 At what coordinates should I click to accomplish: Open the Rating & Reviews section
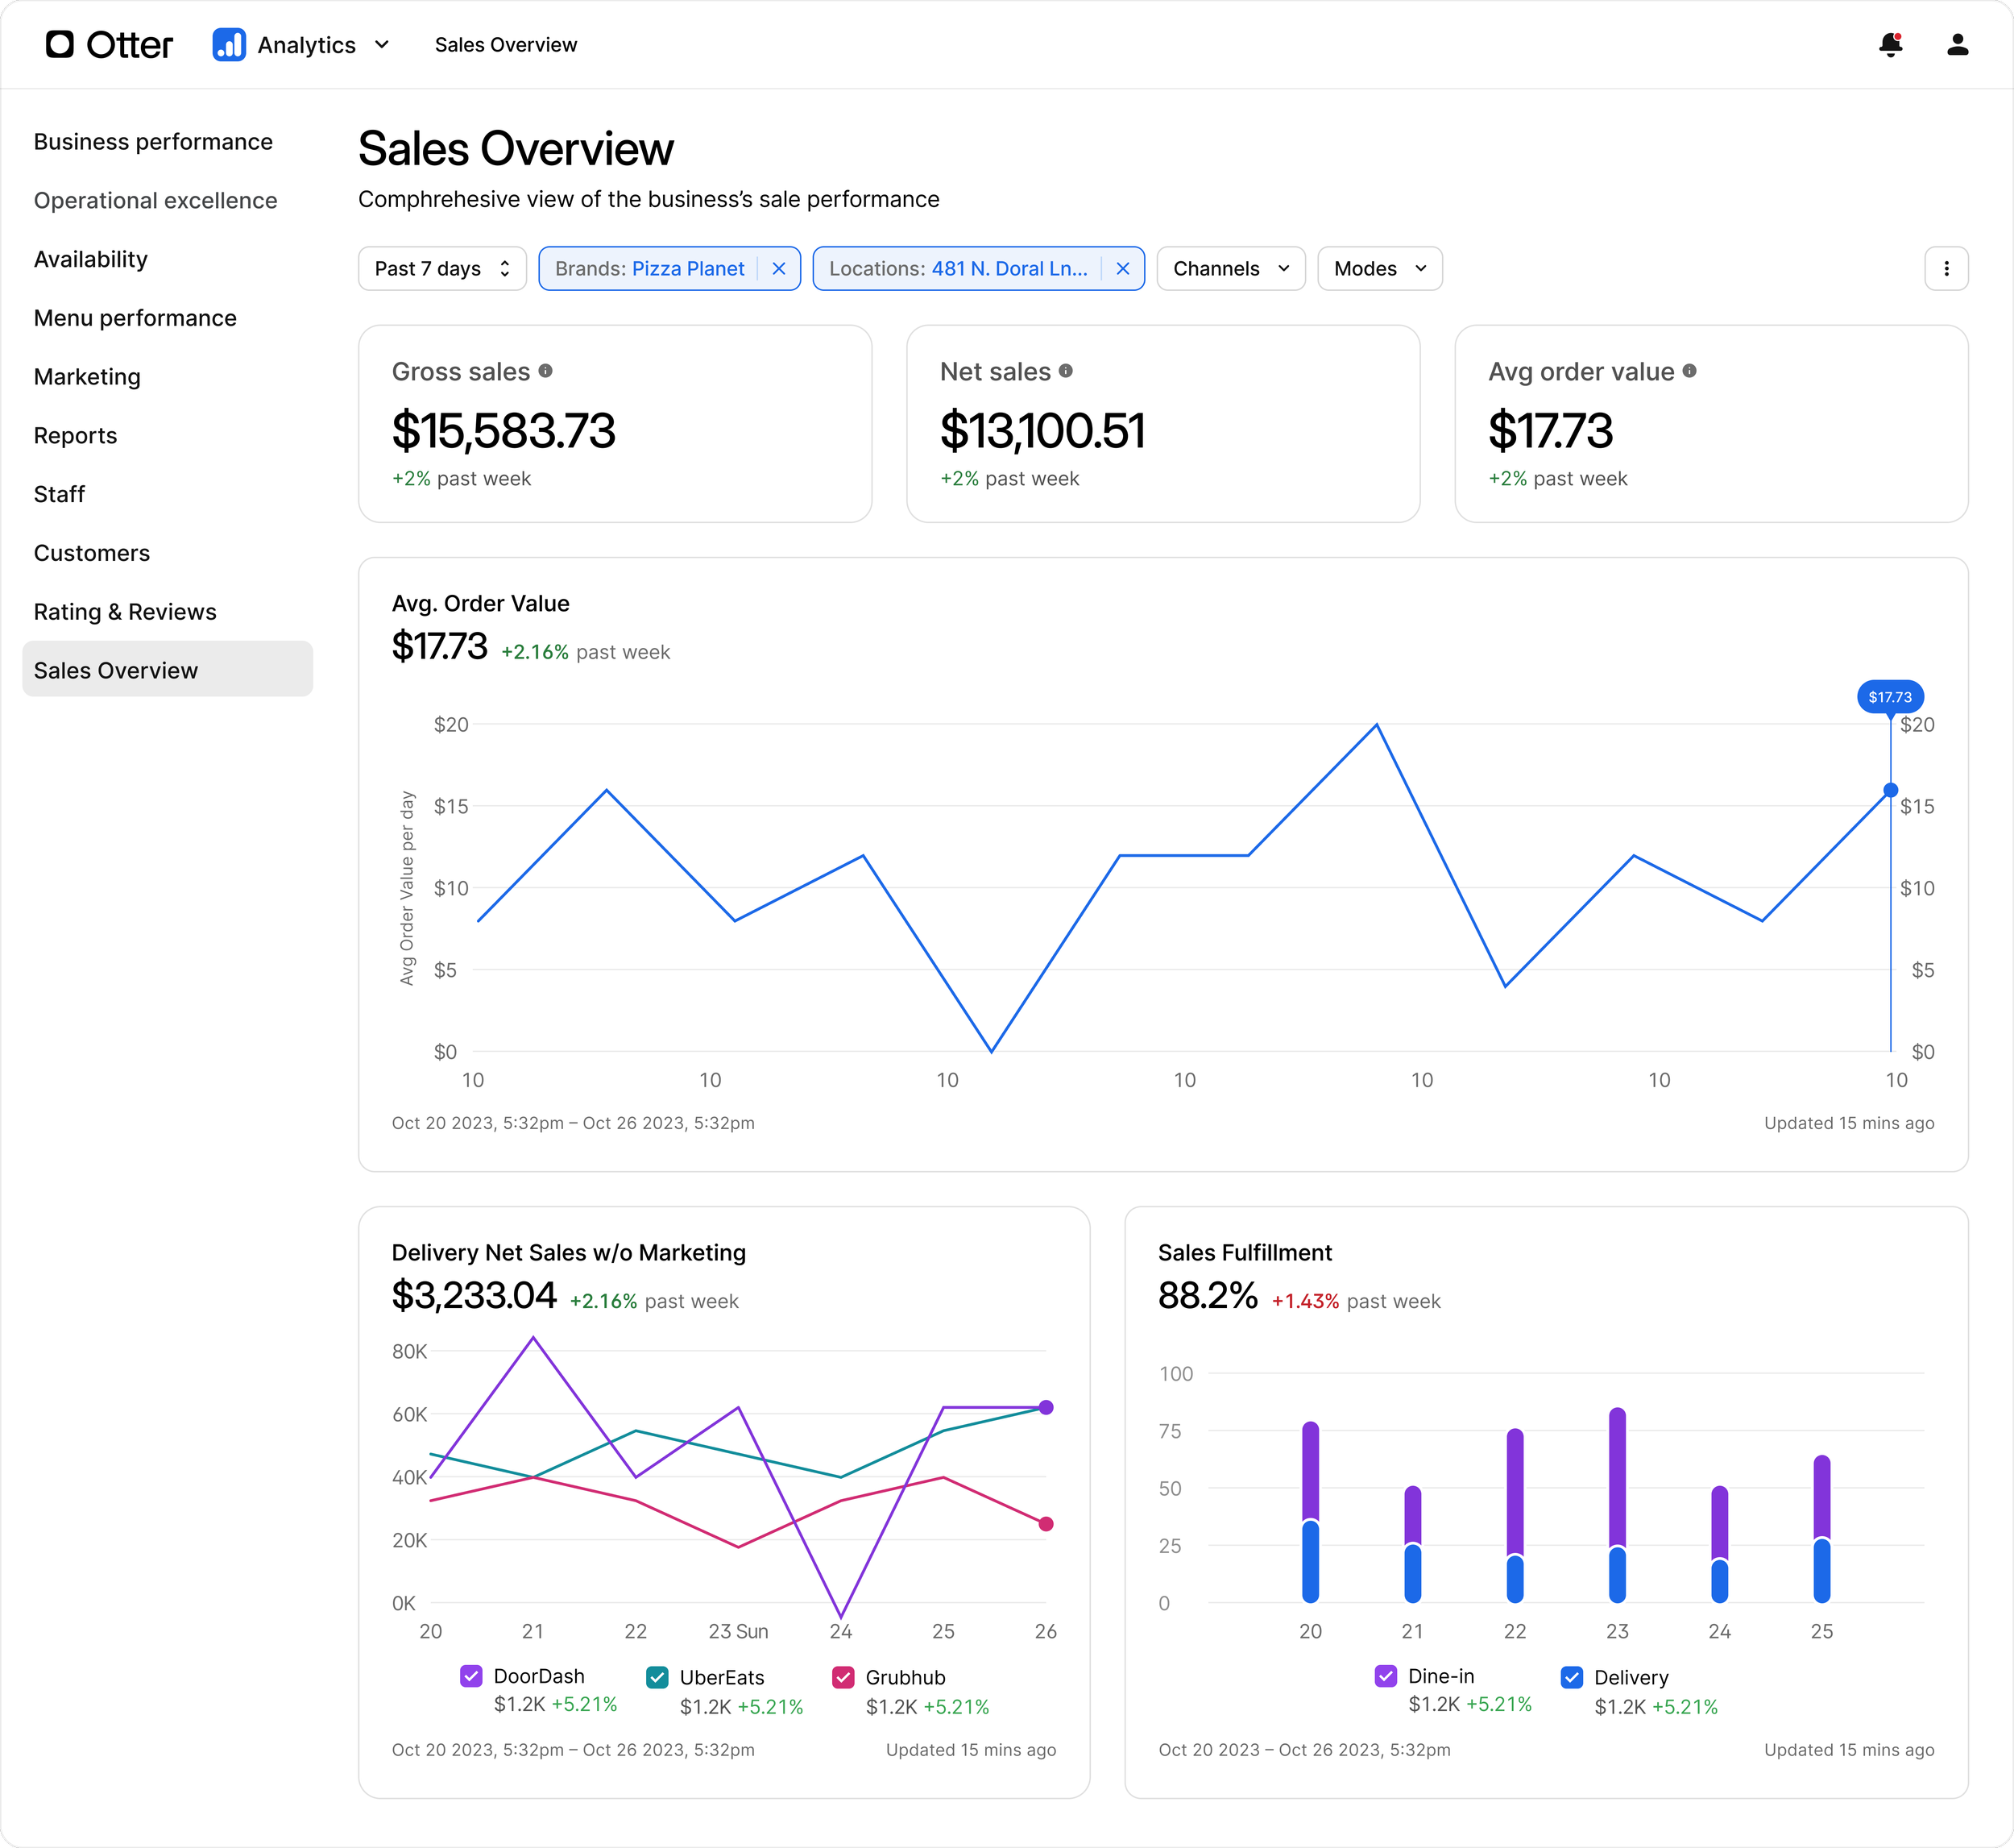click(x=125, y=612)
